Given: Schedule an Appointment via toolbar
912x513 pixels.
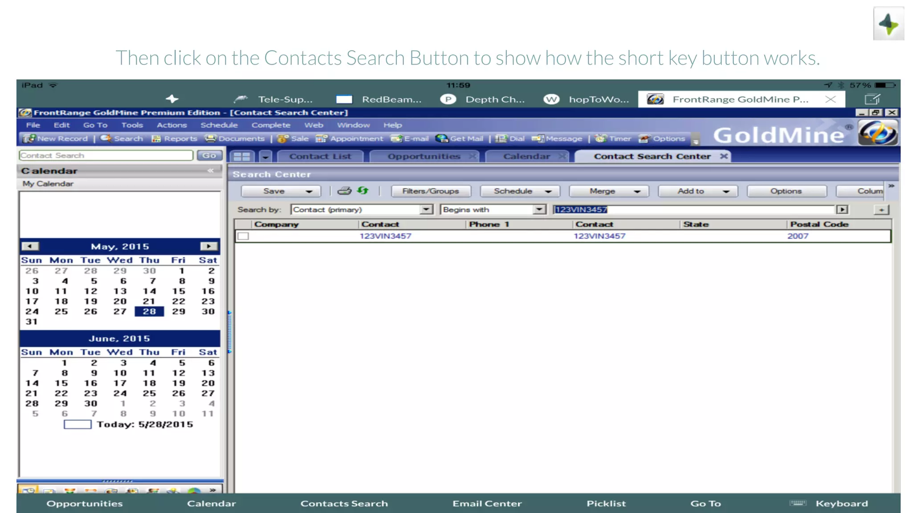Looking at the screenshot, I should coord(349,138).
